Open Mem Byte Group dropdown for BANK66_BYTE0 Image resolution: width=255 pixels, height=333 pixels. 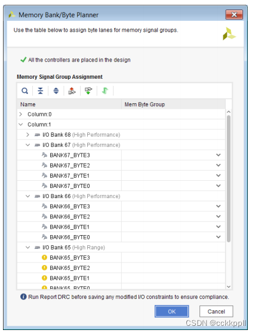[x=218, y=237]
